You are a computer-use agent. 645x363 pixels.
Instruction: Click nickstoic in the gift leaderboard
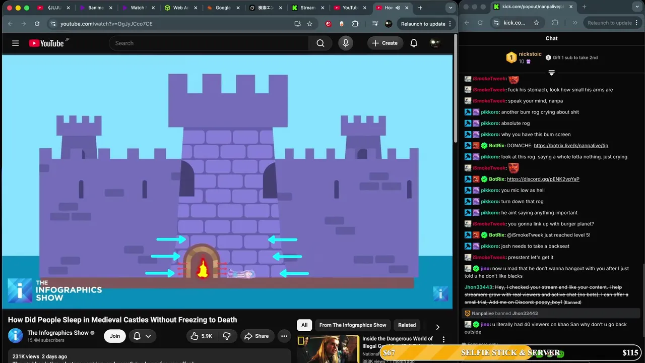[x=530, y=54]
